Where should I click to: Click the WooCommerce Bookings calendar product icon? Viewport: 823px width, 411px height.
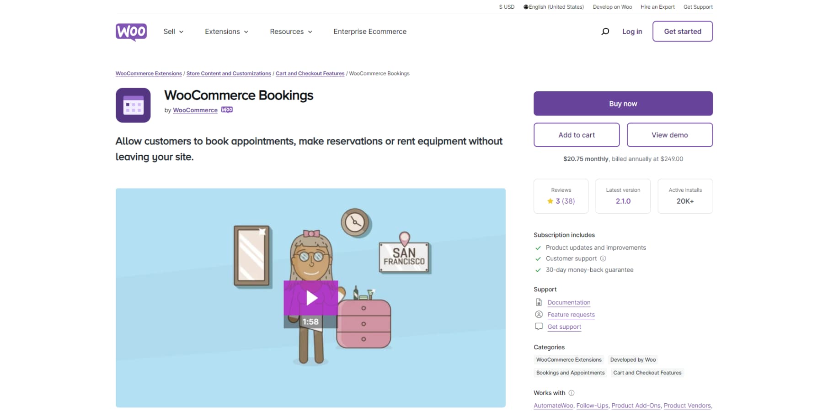133,105
